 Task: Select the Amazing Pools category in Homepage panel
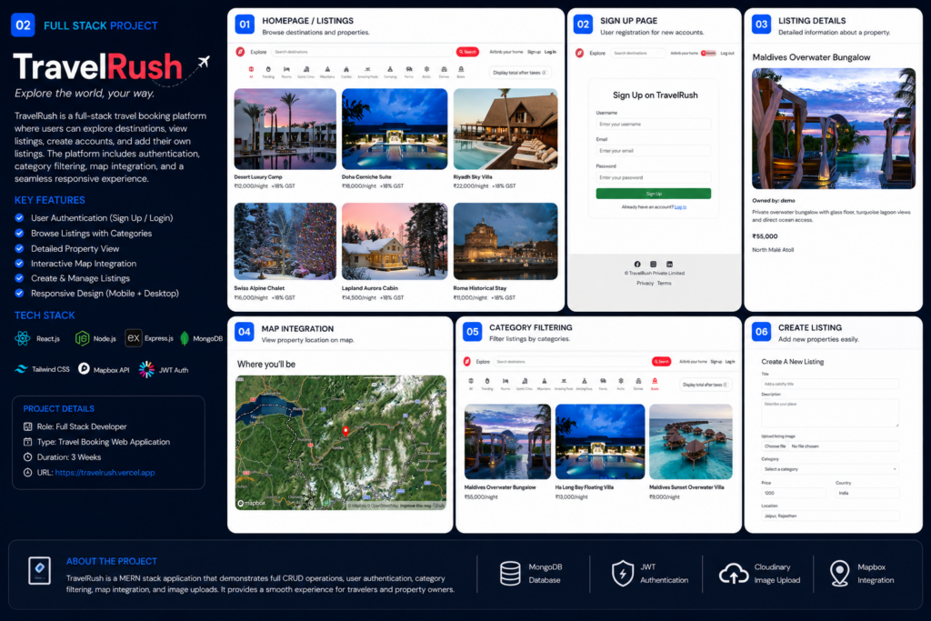367,72
